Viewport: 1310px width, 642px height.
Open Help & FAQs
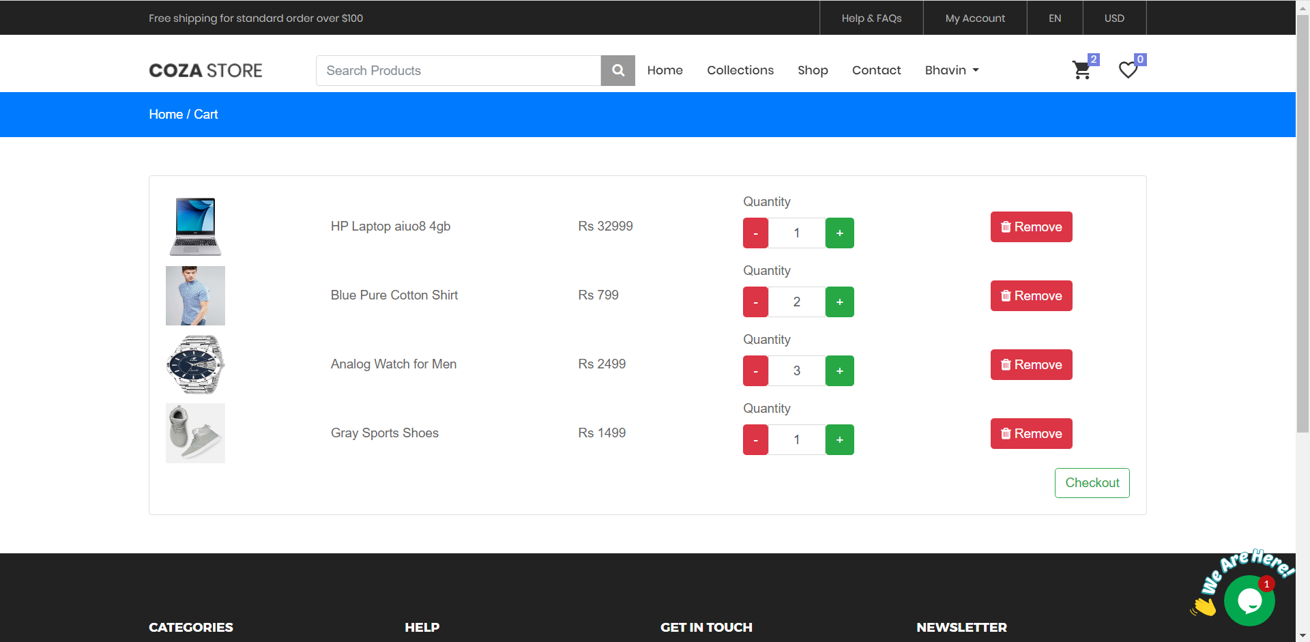point(871,18)
